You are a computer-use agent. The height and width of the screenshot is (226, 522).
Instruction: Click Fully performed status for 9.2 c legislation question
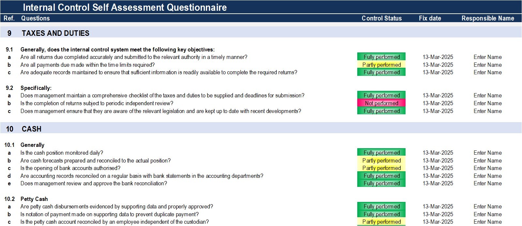tap(381, 111)
